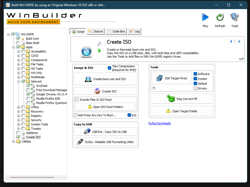Go to previous script with left arrow
Screen dimensions: 250x187
pos(231,41)
